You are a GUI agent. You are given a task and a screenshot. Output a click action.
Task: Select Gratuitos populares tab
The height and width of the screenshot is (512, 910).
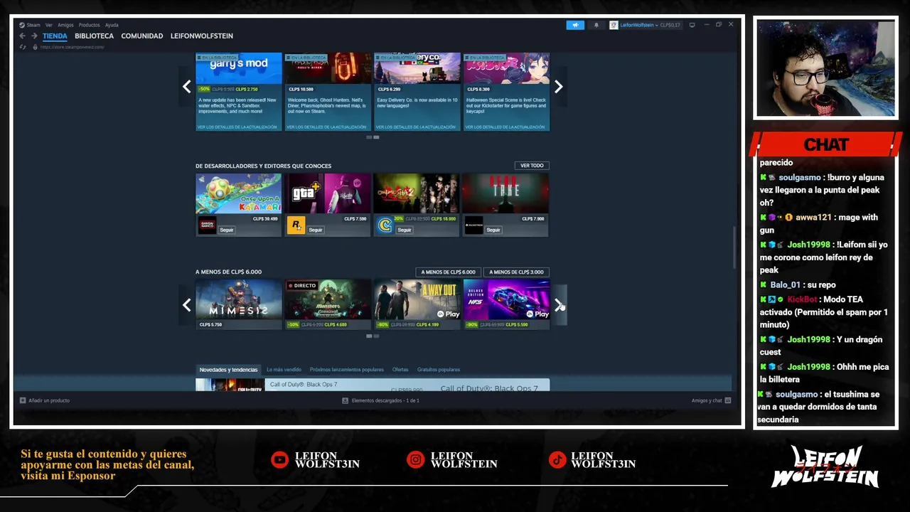coord(439,370)
